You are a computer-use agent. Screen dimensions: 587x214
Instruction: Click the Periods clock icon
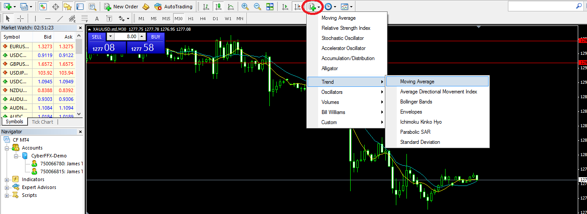click(x=328, y=7)
